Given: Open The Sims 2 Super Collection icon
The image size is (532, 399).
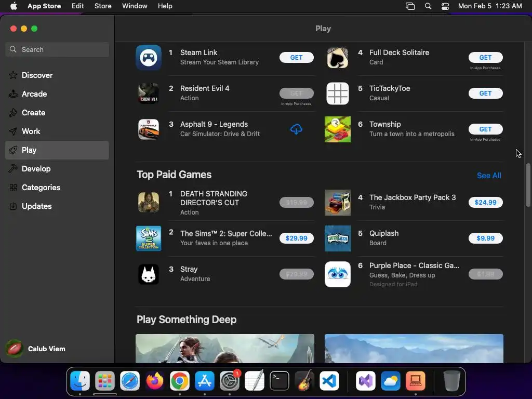Looking at the screenshot, I should pyautogui.click(x=149, y=238).
